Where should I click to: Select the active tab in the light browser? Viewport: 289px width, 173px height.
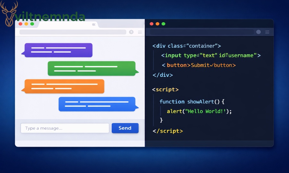(68, 24)
